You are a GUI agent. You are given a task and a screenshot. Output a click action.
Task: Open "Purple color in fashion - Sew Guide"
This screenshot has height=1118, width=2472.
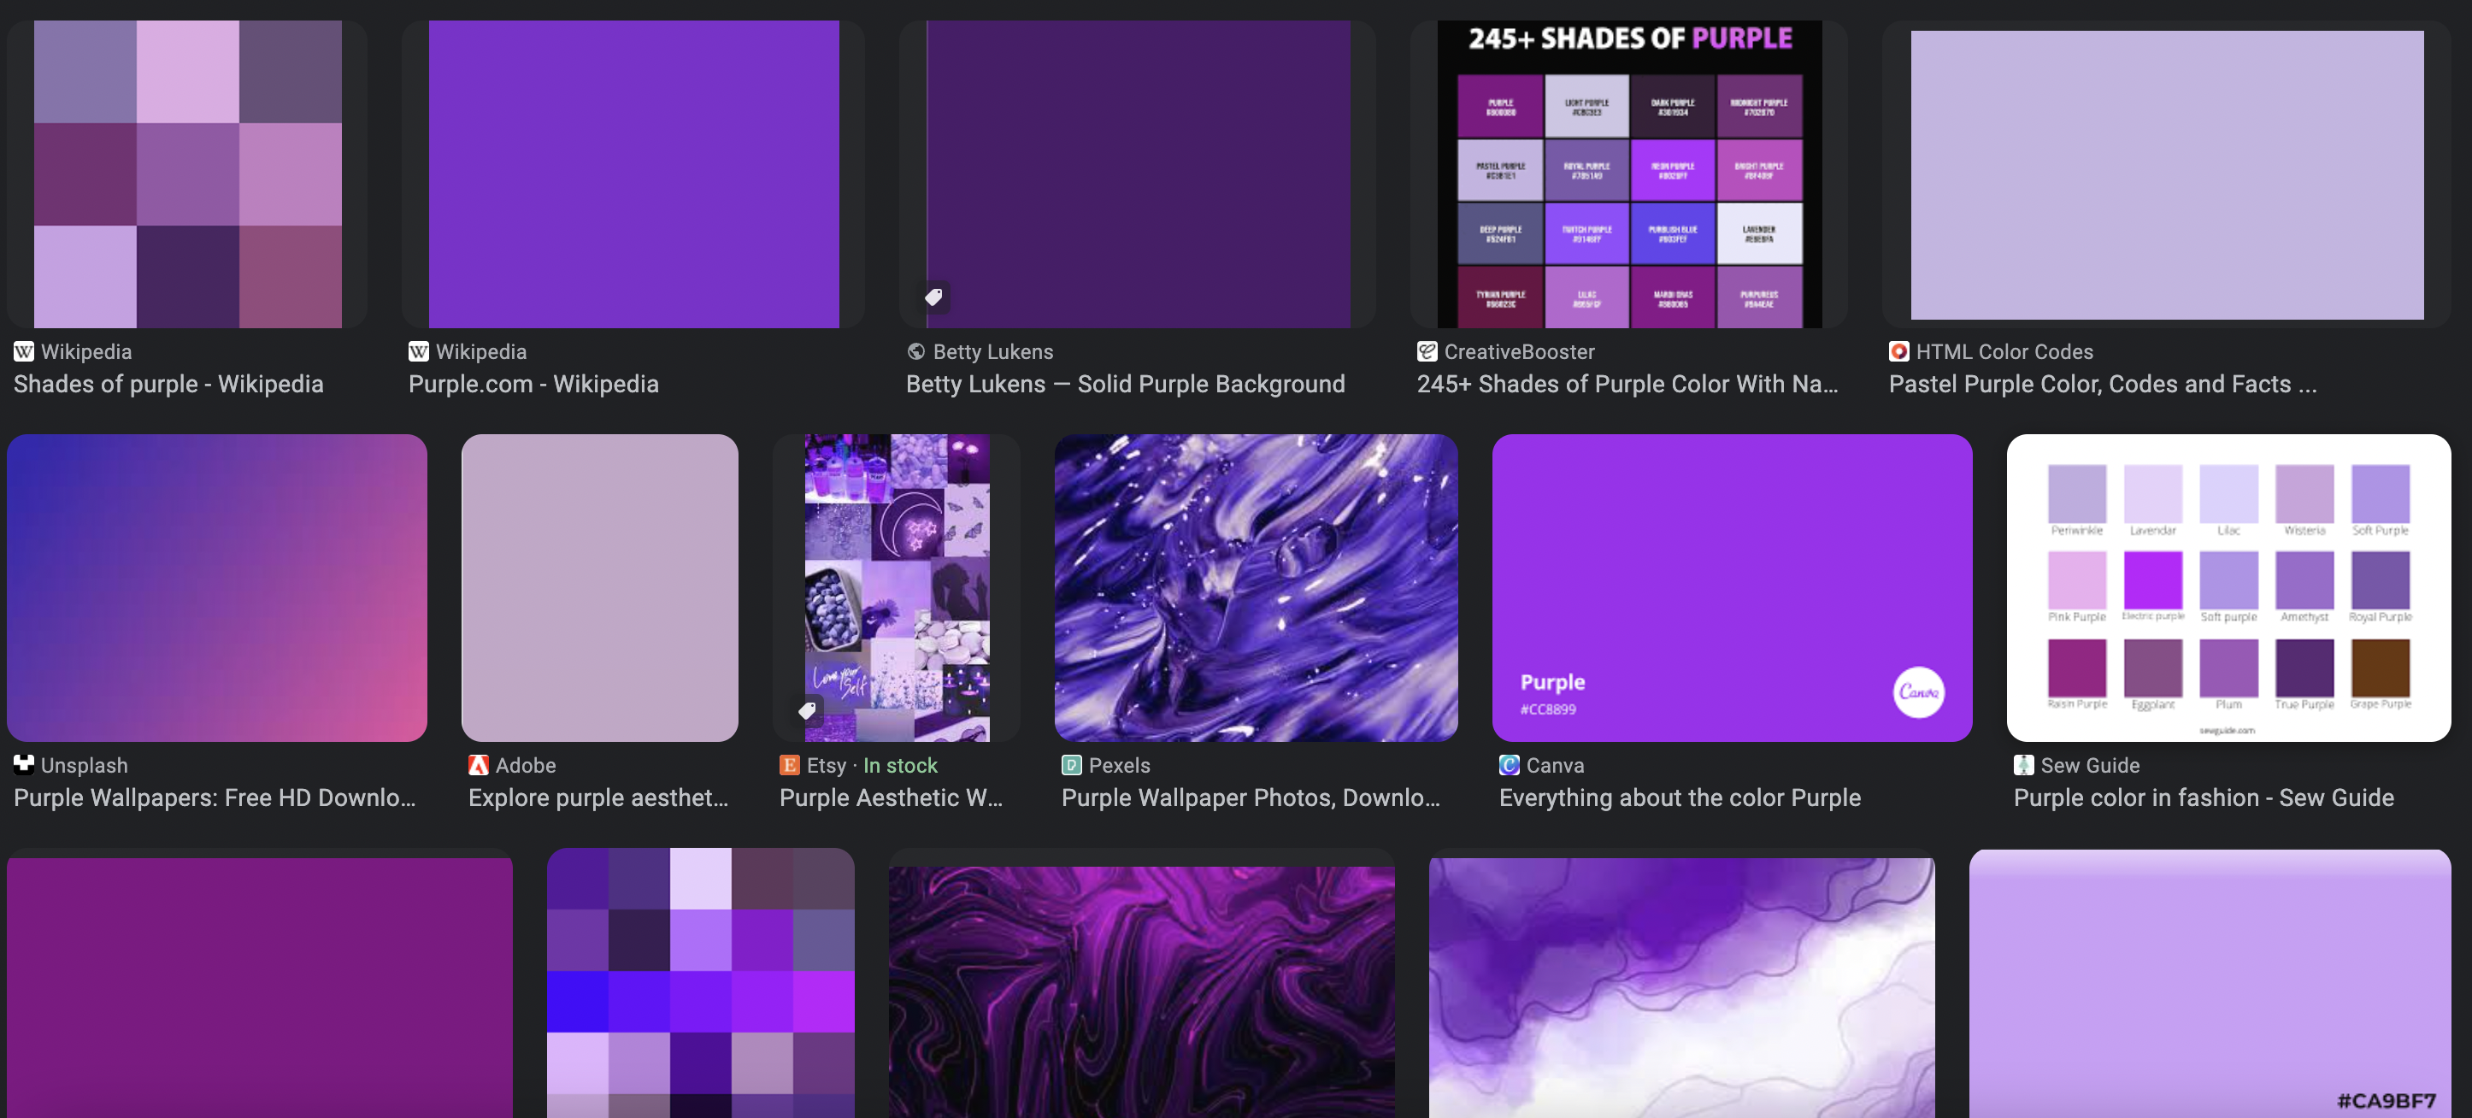point(2204,797)
